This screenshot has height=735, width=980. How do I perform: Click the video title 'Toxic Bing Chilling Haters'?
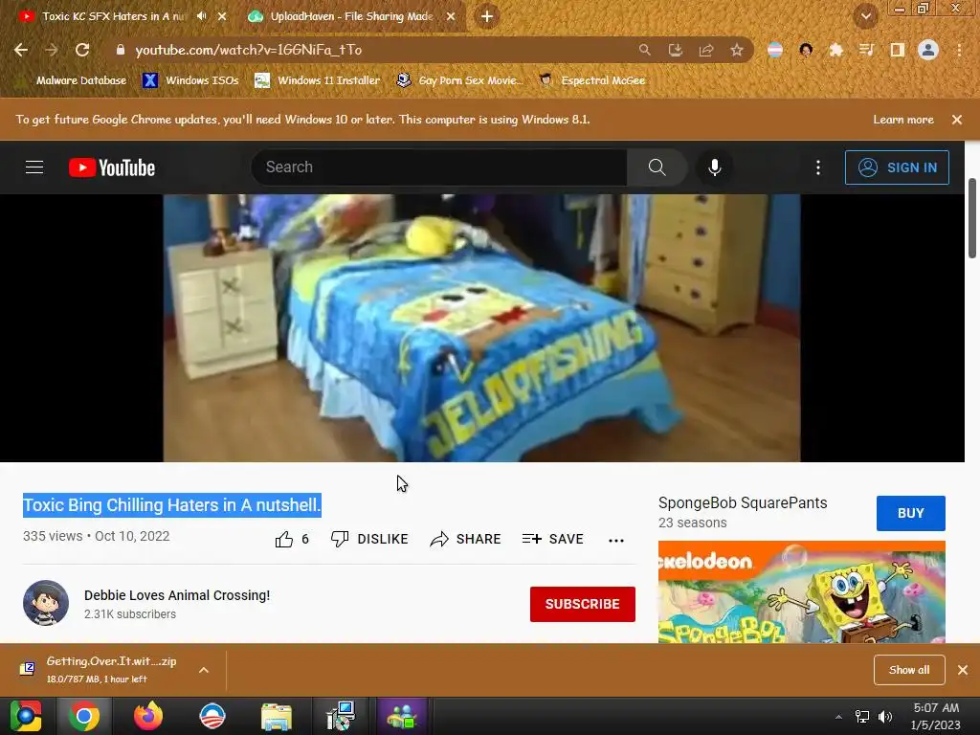point(172,505)
